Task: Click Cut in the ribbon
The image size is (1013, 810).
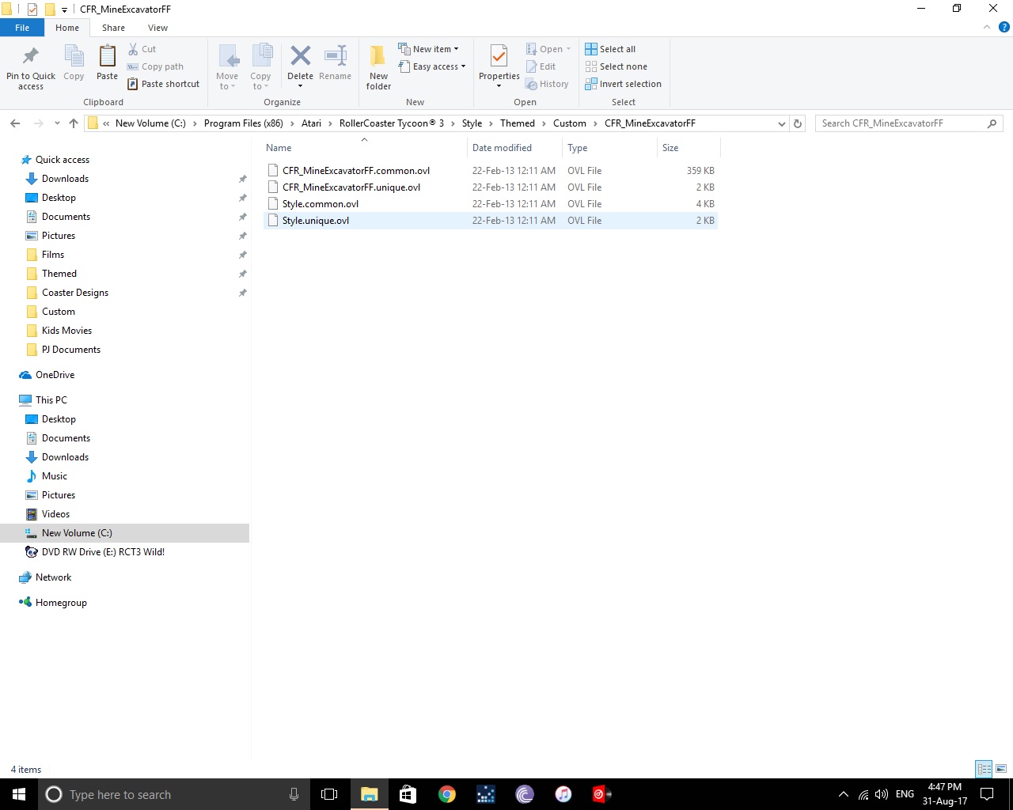Action: coord(142,49)
